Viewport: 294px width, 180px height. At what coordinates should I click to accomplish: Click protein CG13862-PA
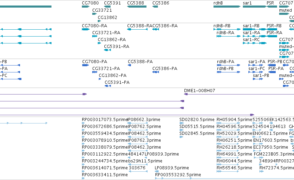click(113, 76)
